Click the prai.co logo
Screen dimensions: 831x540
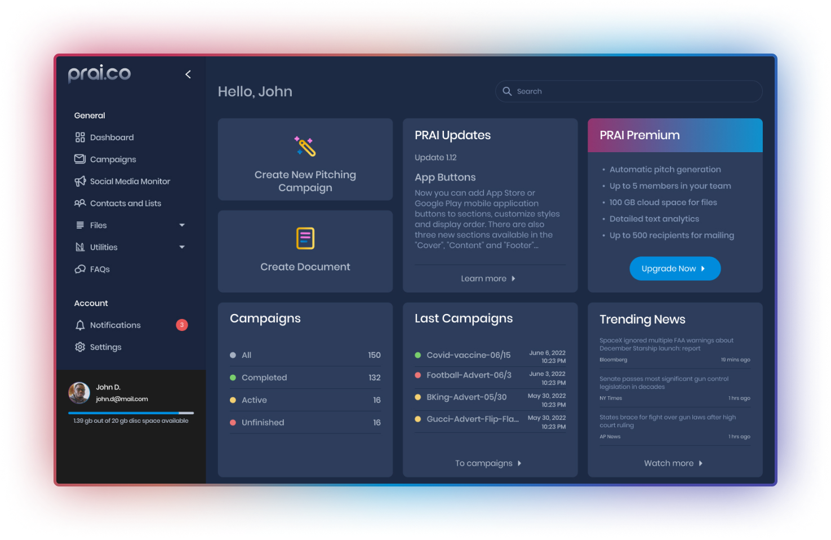coord(99,74)
